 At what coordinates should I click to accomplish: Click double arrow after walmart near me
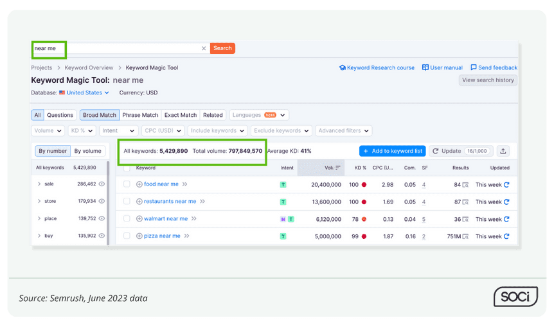pos(194,218)
